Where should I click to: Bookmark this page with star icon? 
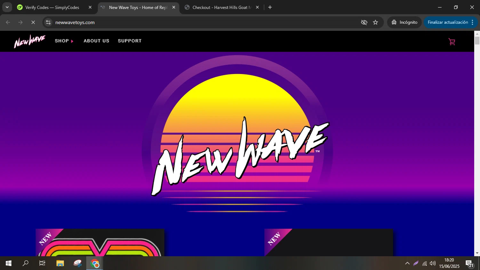click(375, 22)
